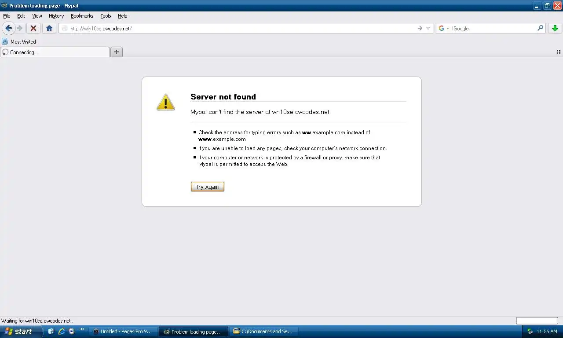Stop loading with the red X button

[x=33, y=28]
